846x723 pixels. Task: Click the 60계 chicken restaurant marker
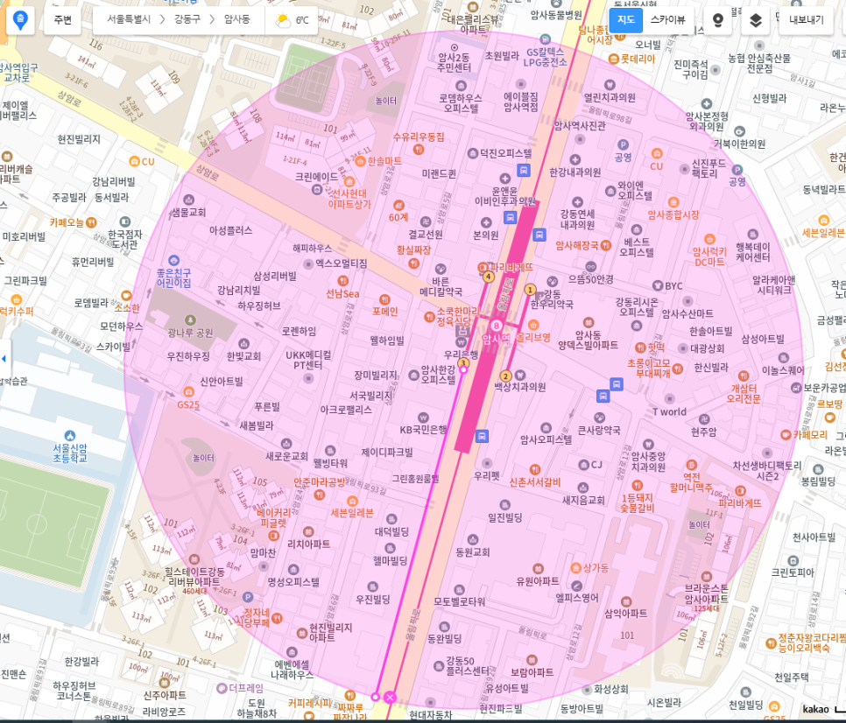(398, 206)
